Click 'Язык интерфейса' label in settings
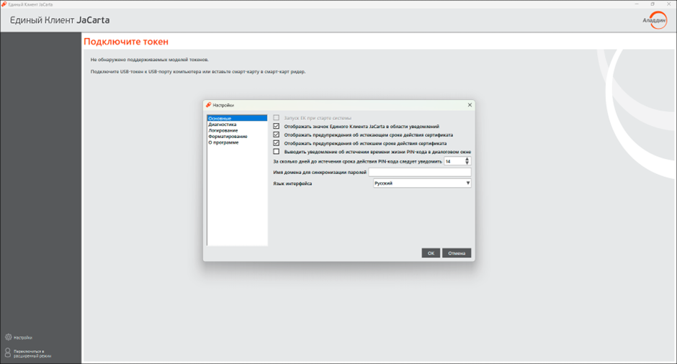This screenshot has width=677, height=364. 292,183
